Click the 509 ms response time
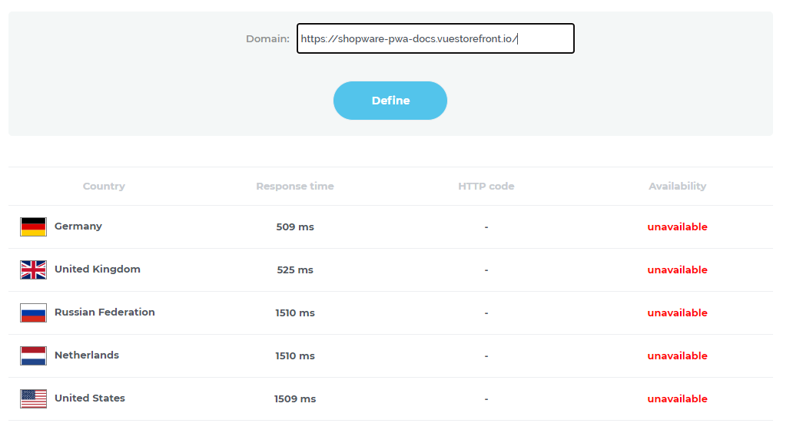793x443 pixels. pos(295,226)
